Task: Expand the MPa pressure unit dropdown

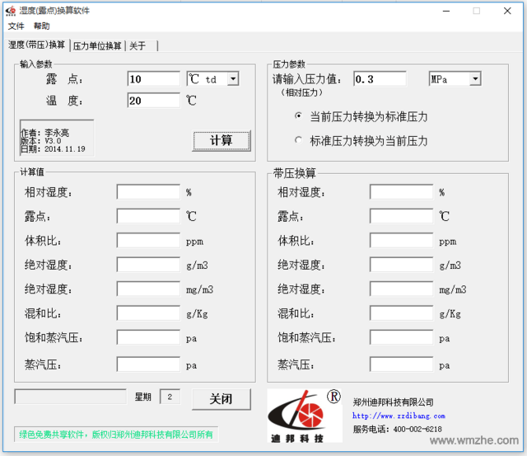Action: click(x=475, y=79)
